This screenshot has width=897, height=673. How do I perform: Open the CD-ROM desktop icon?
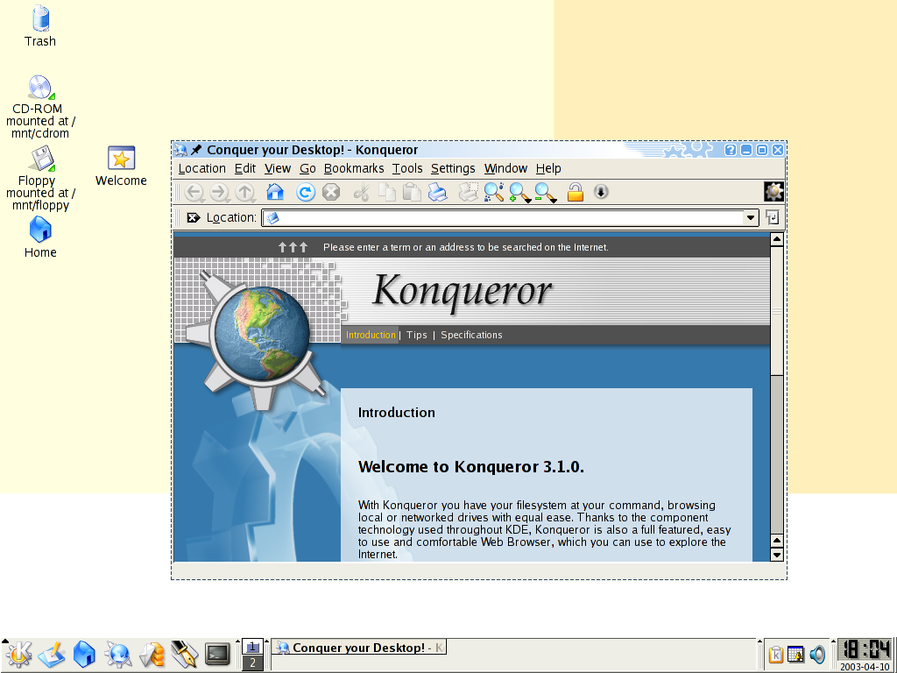pyautogui.click(x=40, y=107)
